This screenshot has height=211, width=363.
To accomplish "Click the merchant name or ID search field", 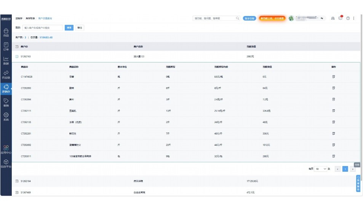I will (43, 27).
